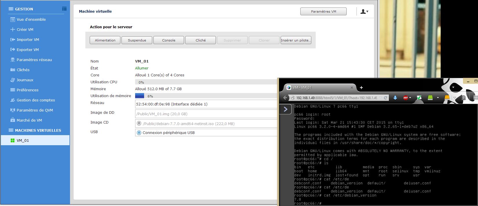Click the eject icon next to Image CD
Image resolution: width=478 pixels, height=206 pixels.
[x=139, y=124]
